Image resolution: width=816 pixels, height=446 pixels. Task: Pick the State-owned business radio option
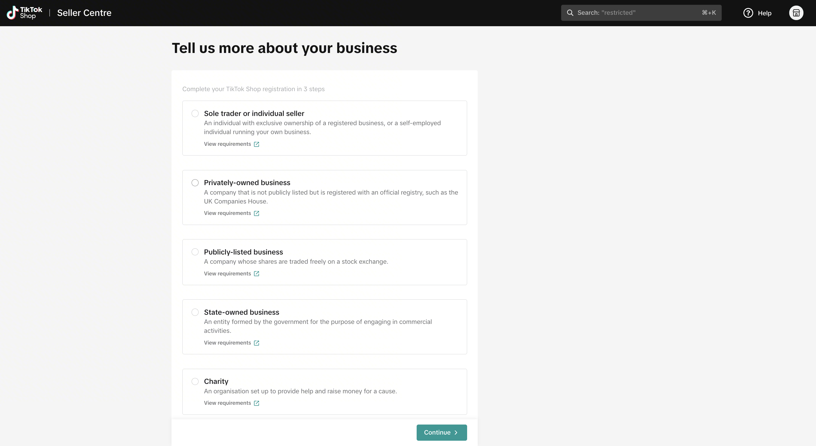click(x=195, y=312)
